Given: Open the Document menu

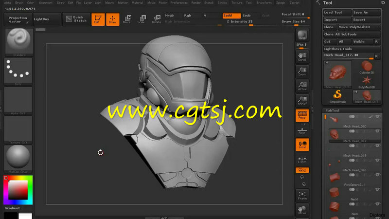Looking at the screenshot, I should point(46,3).
